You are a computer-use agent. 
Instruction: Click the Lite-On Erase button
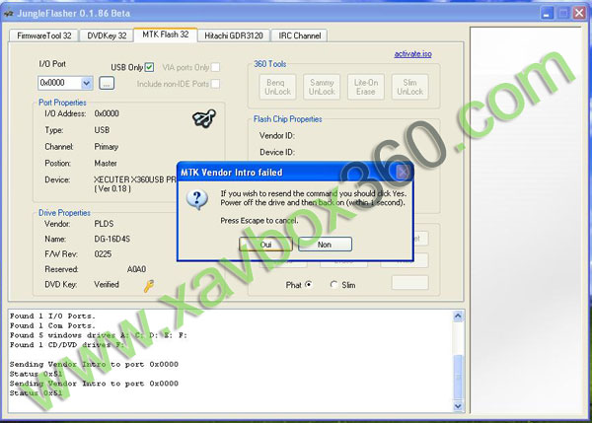(x=366, y=87)
